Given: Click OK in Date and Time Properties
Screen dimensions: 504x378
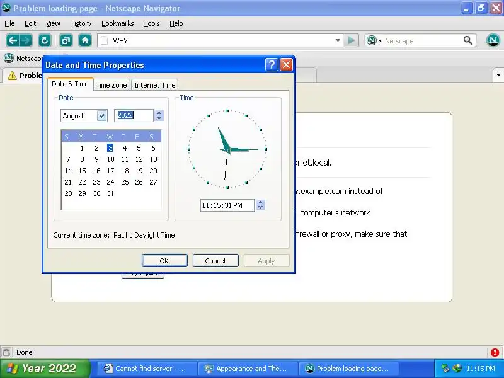Looking at the screenshot, I should pyautogui.click(x=164, y=261).
